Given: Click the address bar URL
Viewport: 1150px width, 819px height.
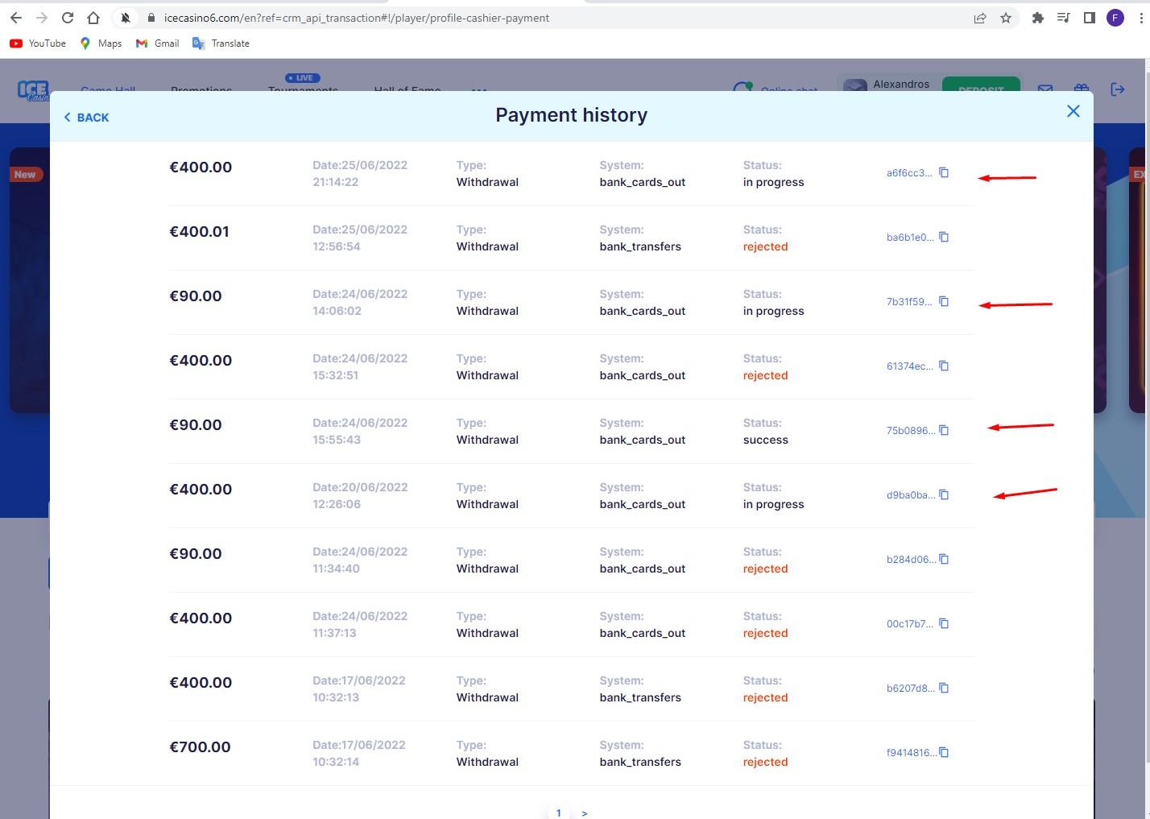Looking at the screenshot, I should [356, 18].
